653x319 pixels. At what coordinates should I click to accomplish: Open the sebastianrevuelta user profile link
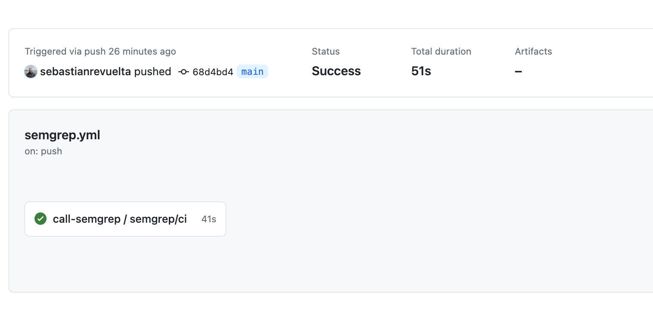tap(85, 72)
